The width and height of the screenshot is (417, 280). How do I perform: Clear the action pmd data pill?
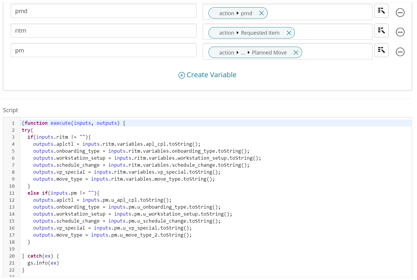(x=261, y=13)
